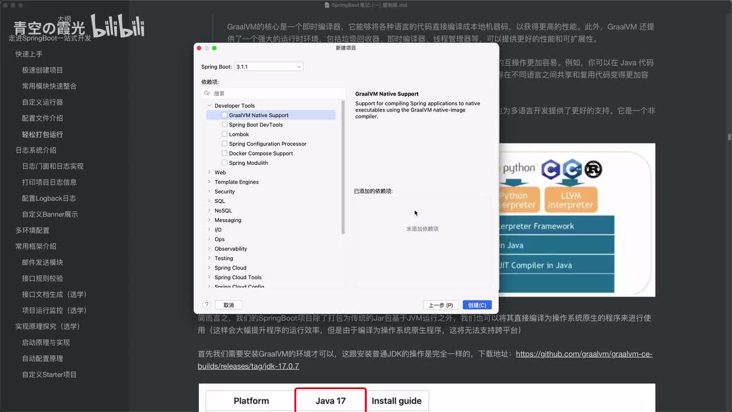The height and width of the screenshot is (412, 732).
Task: Open 多环境配置 outline section
Action: [33, 230]
